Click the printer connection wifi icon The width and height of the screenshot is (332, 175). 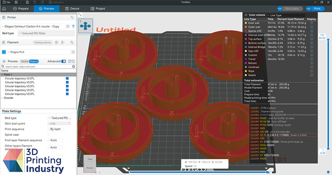coord(73,26)
